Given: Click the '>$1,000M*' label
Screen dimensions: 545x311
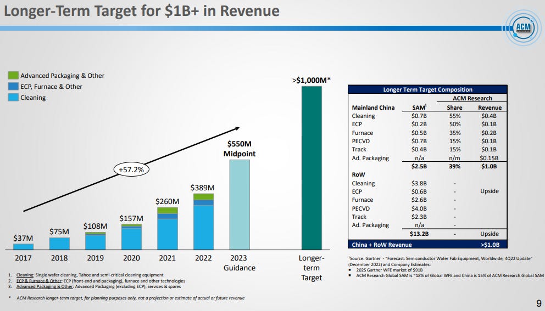Looking at the screenshot, I should [x=312, y=80].
